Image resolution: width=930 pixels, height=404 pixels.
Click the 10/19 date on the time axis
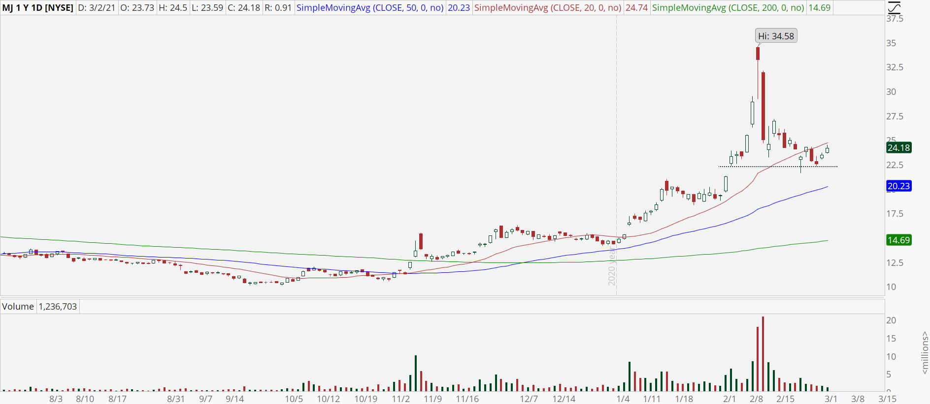[365, 399]
